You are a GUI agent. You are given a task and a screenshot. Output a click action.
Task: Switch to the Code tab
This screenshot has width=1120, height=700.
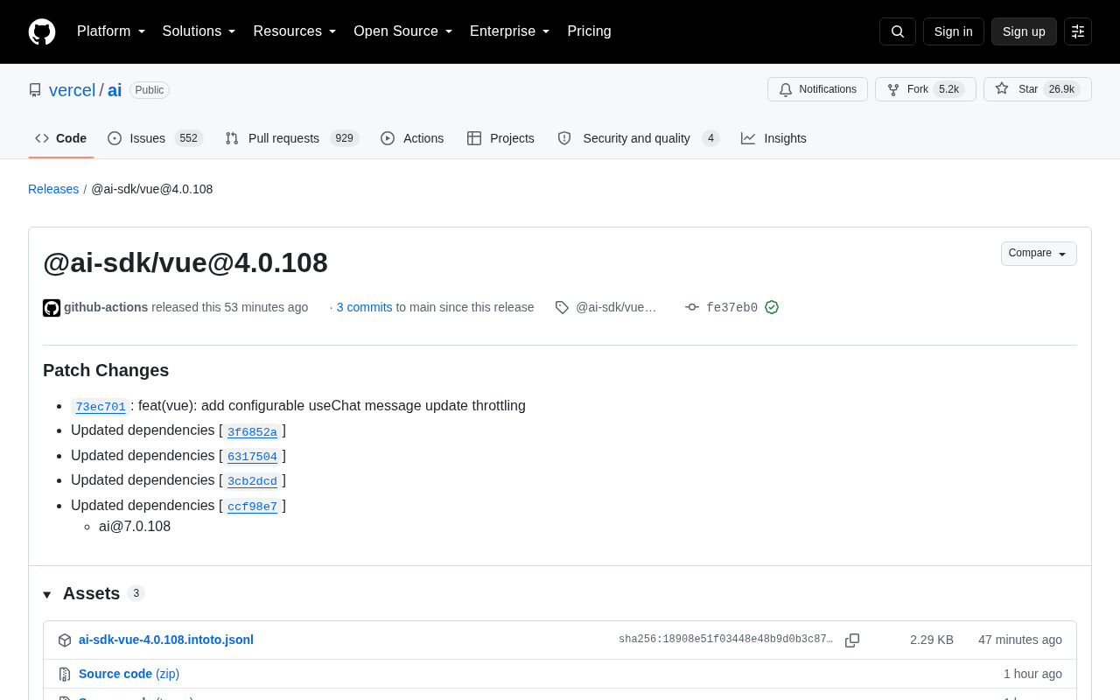click(61, 138)
